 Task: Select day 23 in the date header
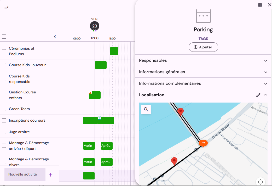point(95,26)
